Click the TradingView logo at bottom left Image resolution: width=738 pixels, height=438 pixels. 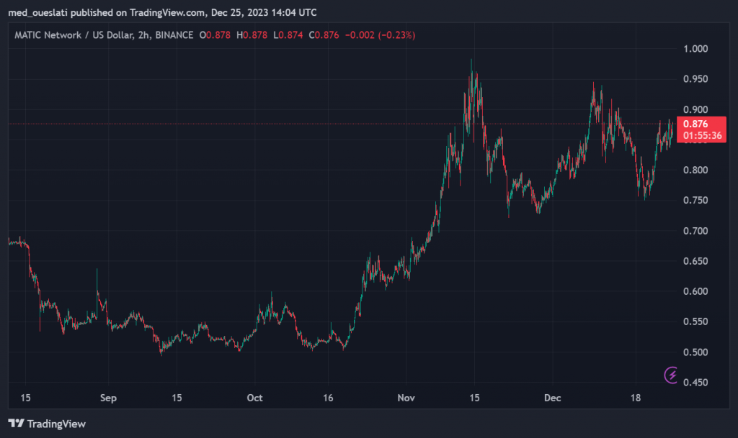coord(47,424)
